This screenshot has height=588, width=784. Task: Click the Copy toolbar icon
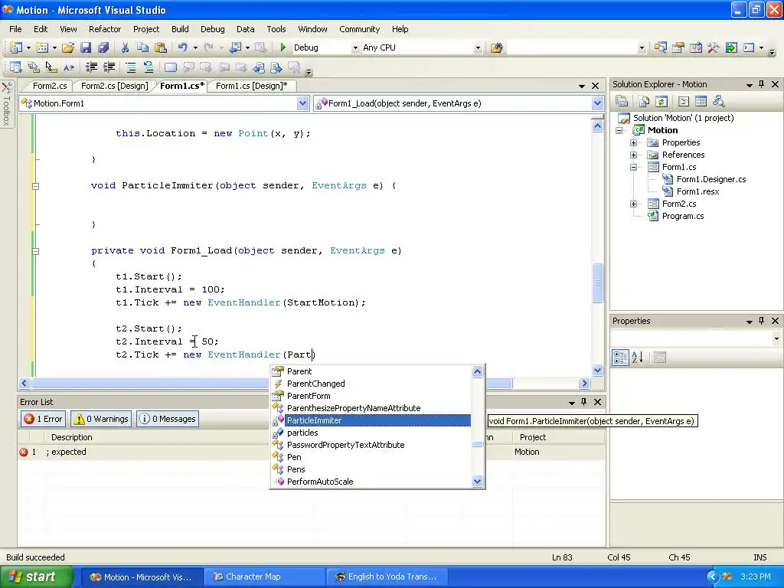pyautogui.click(x=142, y=47)
